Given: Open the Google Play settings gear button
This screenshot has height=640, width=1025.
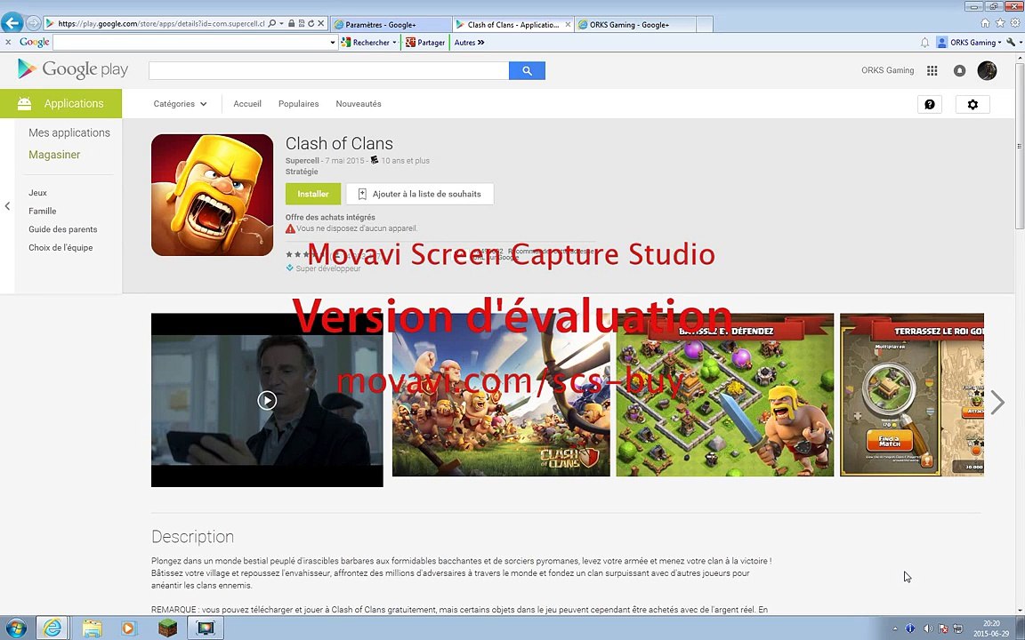Looking at the screenshot, I should pos(973,105).
